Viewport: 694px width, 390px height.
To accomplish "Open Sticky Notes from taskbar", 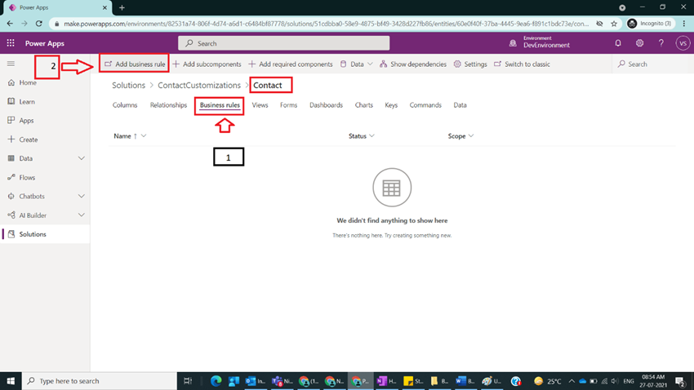I will coord(413,381).
